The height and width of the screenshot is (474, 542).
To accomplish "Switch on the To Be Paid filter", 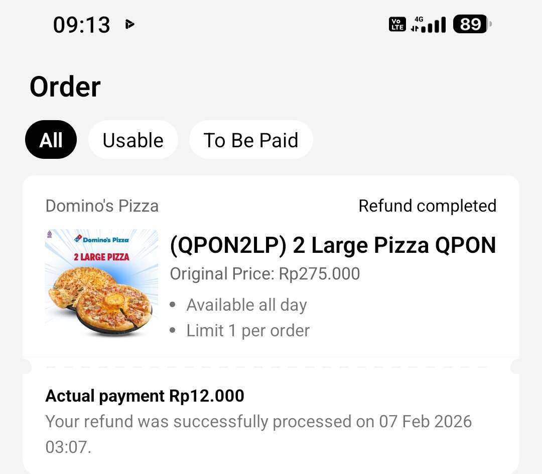I will pos(251,140).
